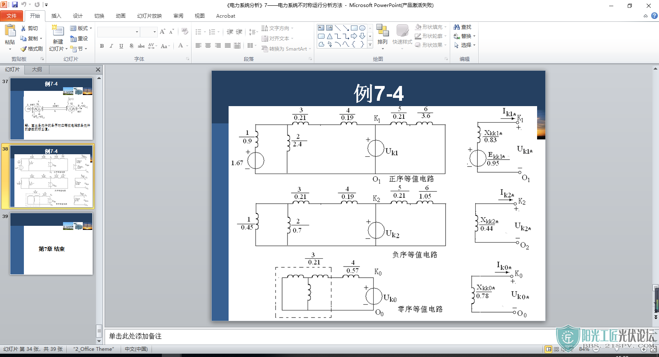Screen dimensions: 659x357
Task: Switch to the 设计 design tab
Action: tap(77, 16)
